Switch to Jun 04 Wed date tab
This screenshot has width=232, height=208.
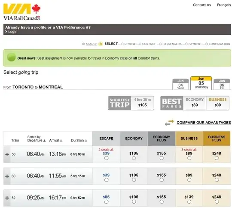point(180,84)
